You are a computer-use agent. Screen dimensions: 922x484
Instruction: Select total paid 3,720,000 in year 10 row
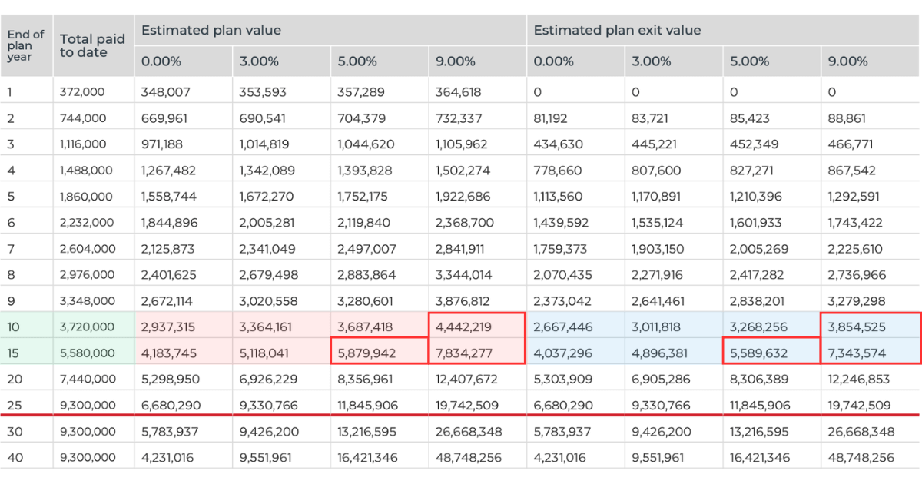88,327
